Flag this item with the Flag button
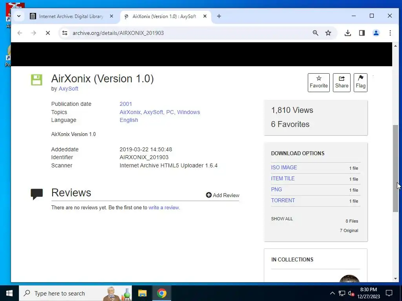The height and width of the screenshot is (301, 402). click(x=360, y=82)
